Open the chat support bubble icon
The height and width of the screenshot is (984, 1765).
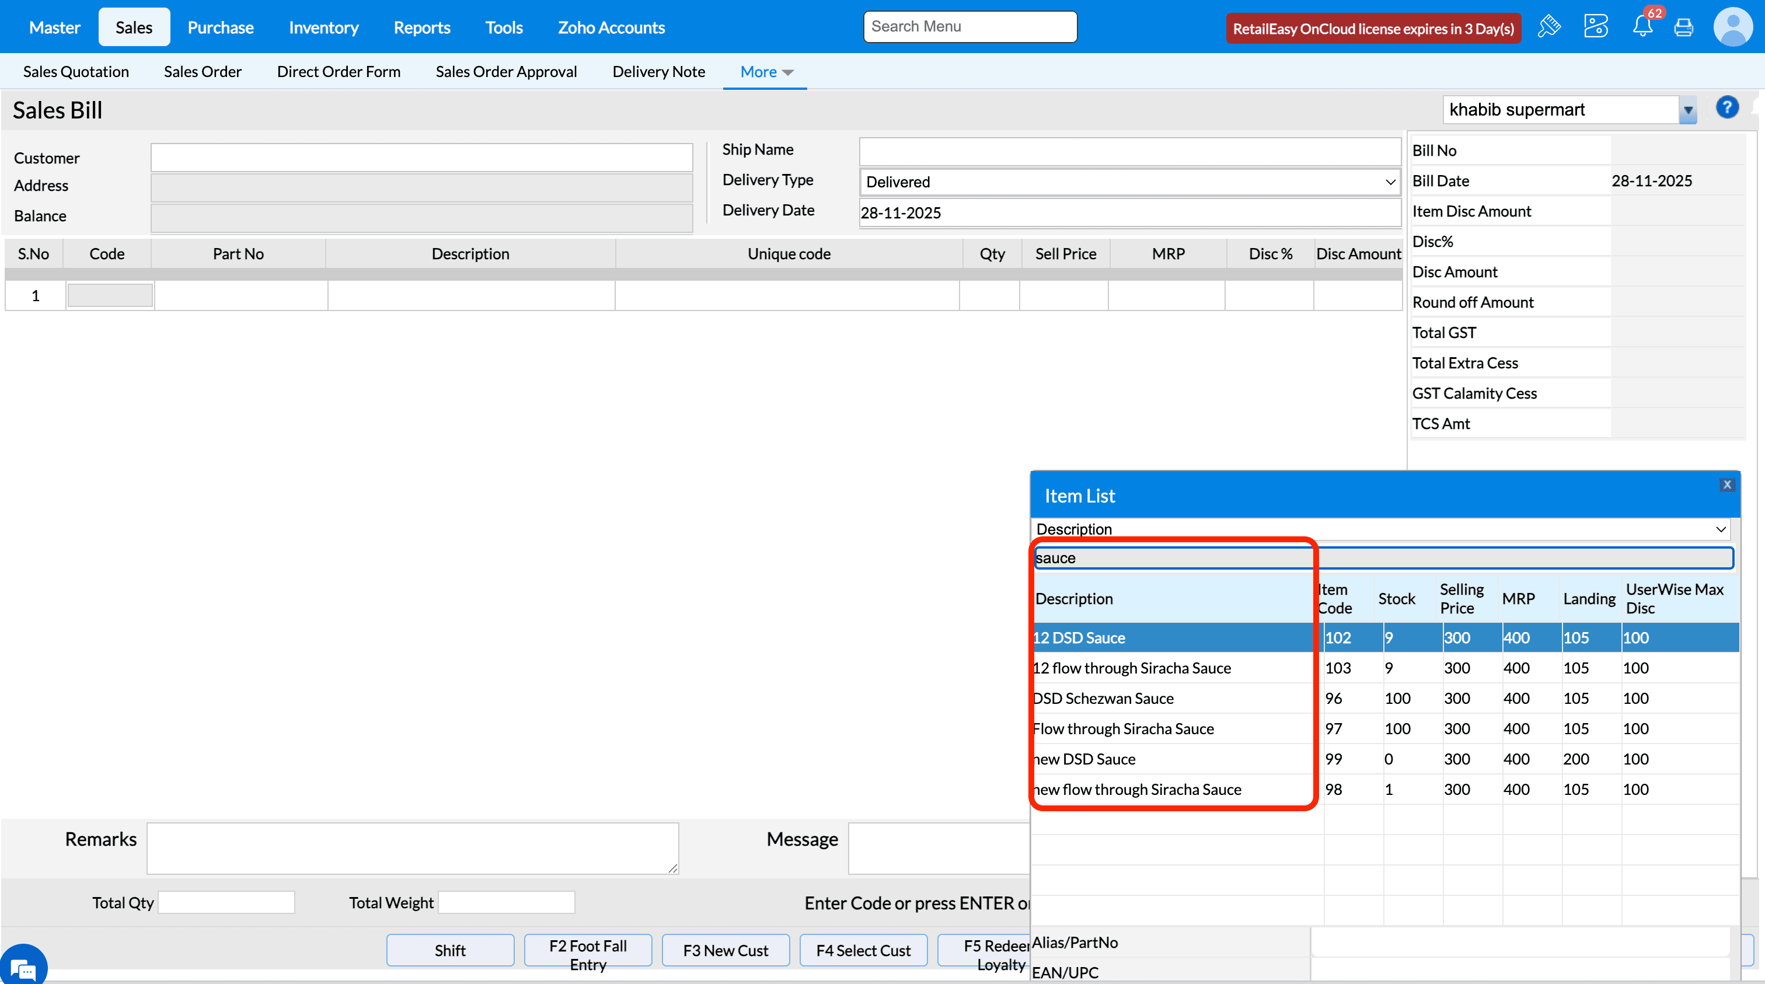tap(23, 969)
